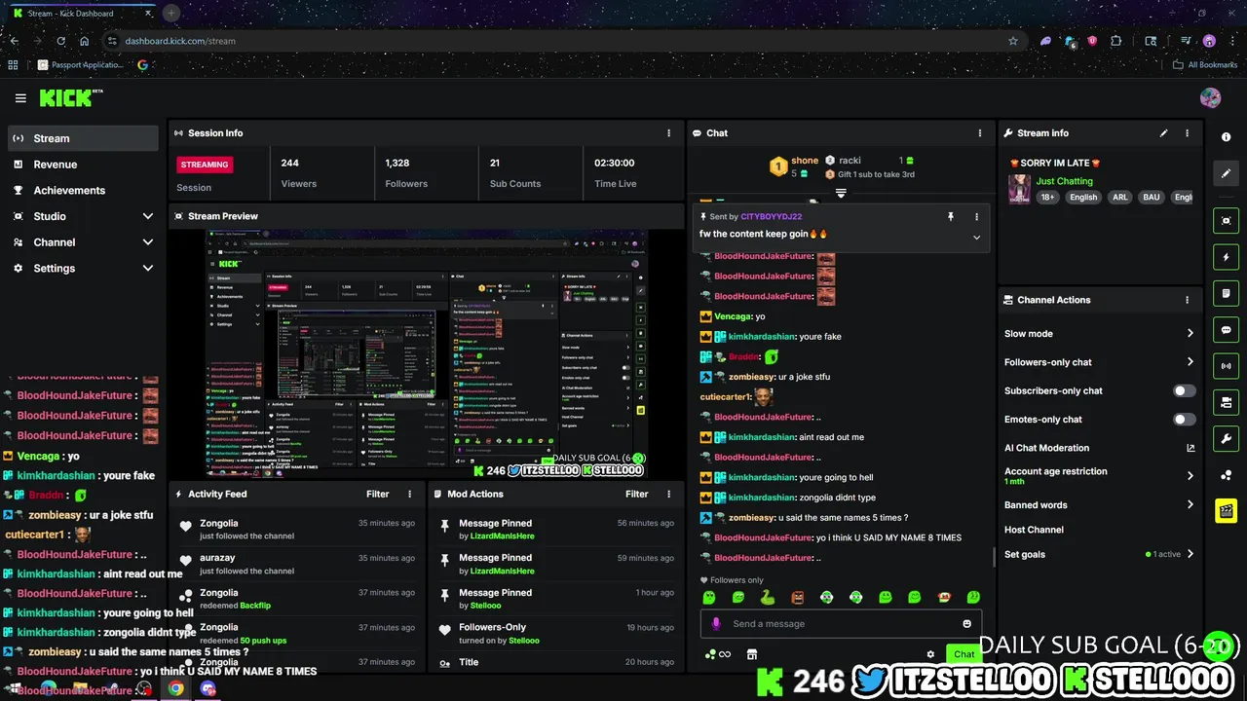Click the yellow clapperboard icon in the right toolbar
The height and width of the screenshot is (701, 1247).
coord(1226,510)
